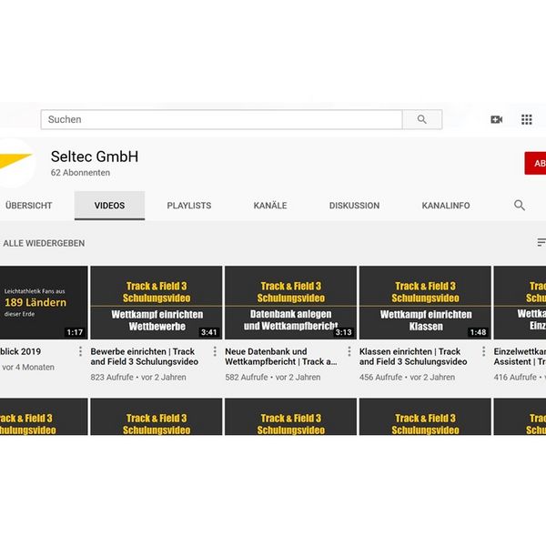Click 823 Aufrufe vor 2 Jahren

(x=138, y=377)
